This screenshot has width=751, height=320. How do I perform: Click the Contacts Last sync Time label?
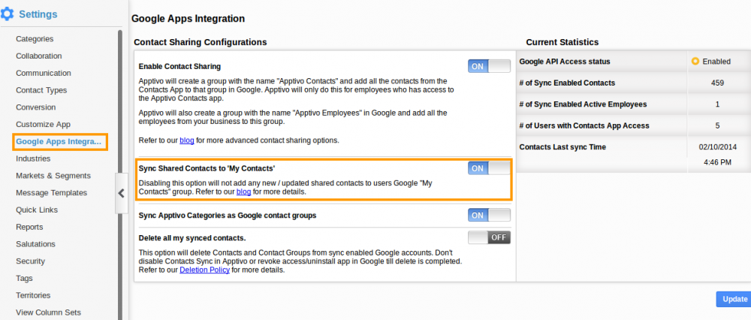[x=562, y=147]
